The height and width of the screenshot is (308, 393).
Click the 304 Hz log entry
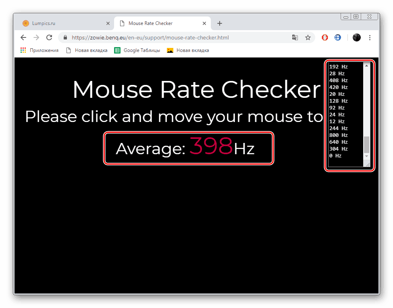(x=338, y=149)
